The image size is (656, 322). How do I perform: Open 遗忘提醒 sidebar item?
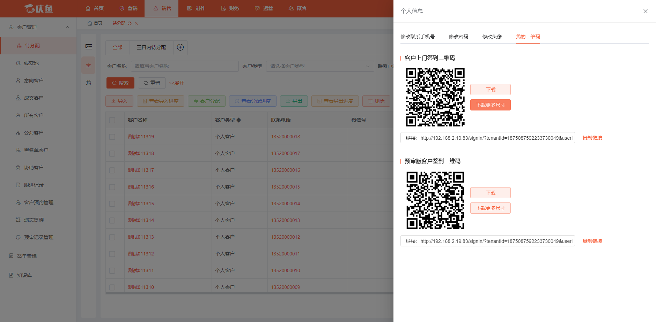click(x=38, y=220)
